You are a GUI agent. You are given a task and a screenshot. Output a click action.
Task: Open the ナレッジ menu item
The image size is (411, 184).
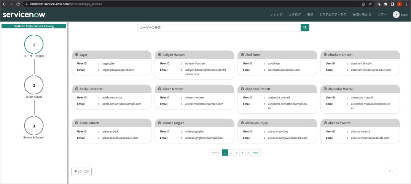pos(276,15)
